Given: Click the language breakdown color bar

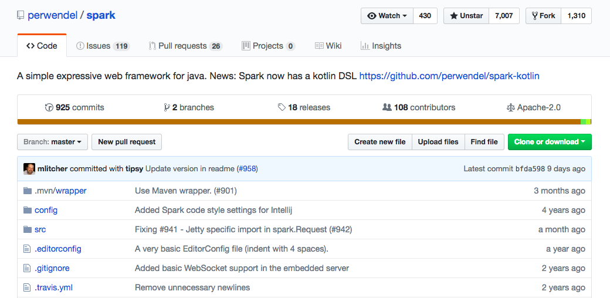Looking at the screenshot, I should click(x=304, y=122).
